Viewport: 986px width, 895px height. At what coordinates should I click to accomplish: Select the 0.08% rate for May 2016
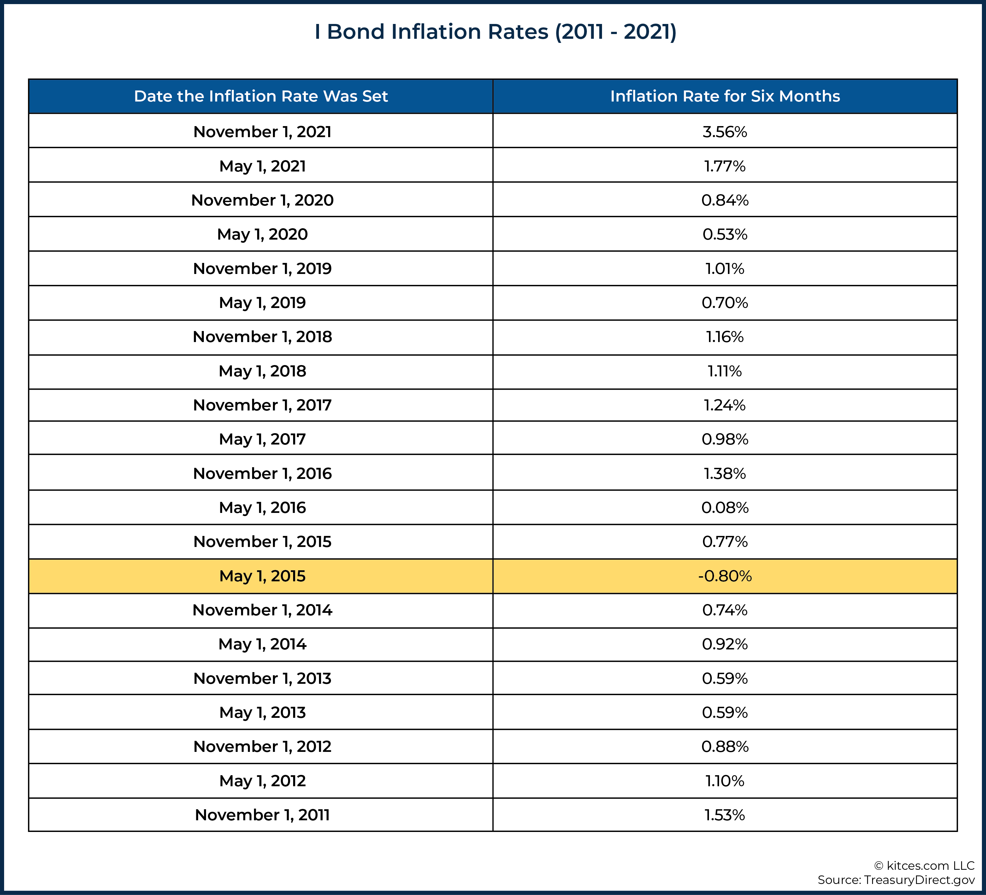(x=725, y=508)
